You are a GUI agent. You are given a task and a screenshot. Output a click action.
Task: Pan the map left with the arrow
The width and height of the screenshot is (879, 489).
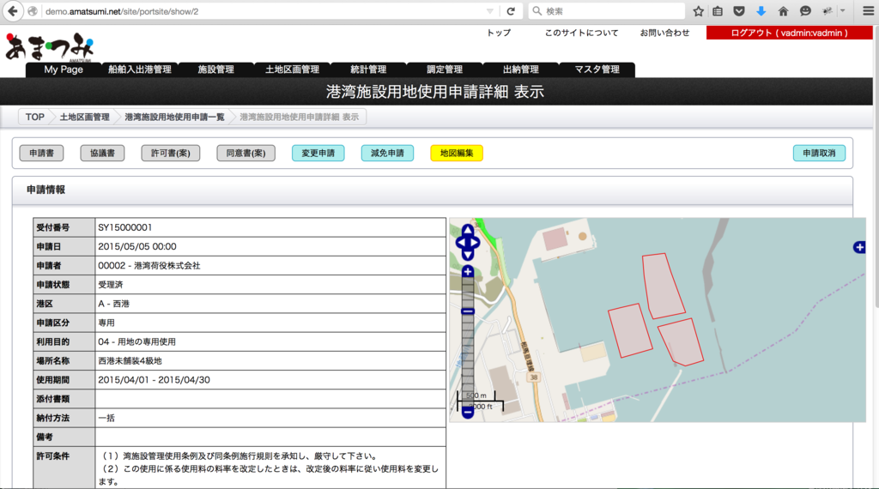point(460,243)
